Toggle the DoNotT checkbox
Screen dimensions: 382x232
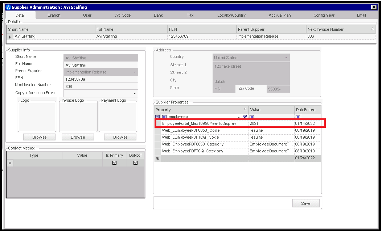135,163
